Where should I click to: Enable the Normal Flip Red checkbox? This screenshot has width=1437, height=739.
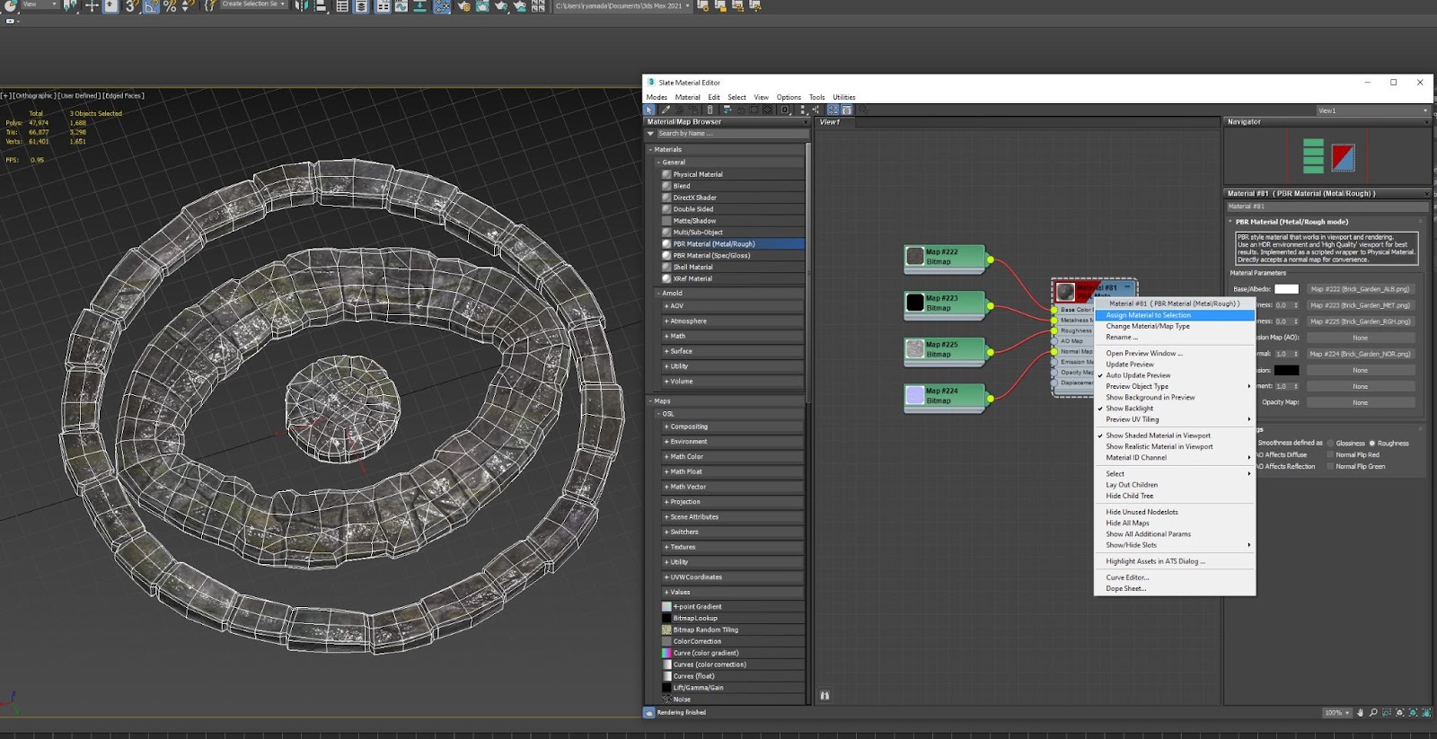1330,454
